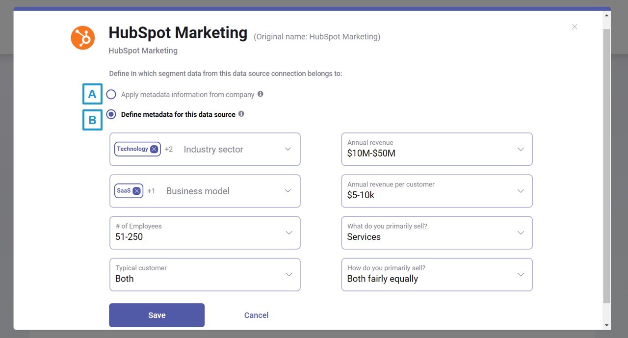Open the Business model dropdown
628x338 pixels.
point(288,191)
